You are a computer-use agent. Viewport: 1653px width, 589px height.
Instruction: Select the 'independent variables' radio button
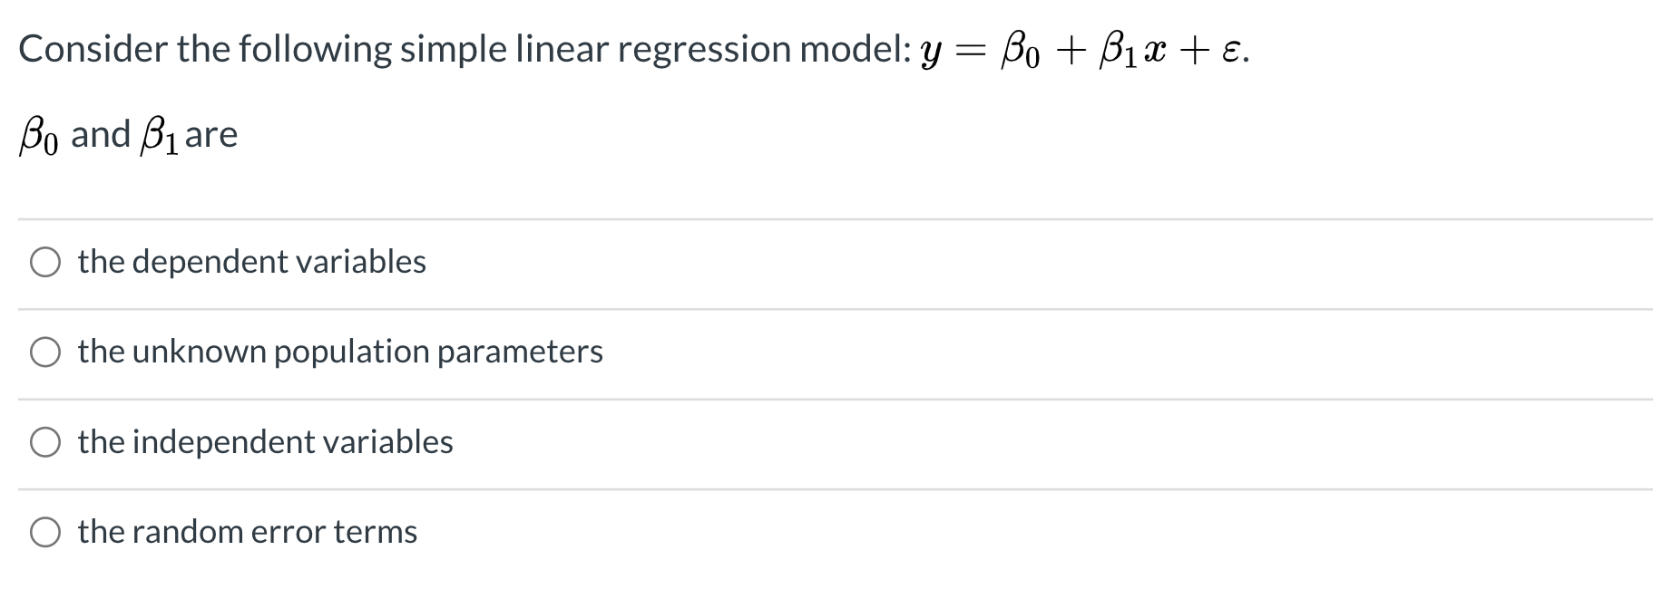point(45,443)
